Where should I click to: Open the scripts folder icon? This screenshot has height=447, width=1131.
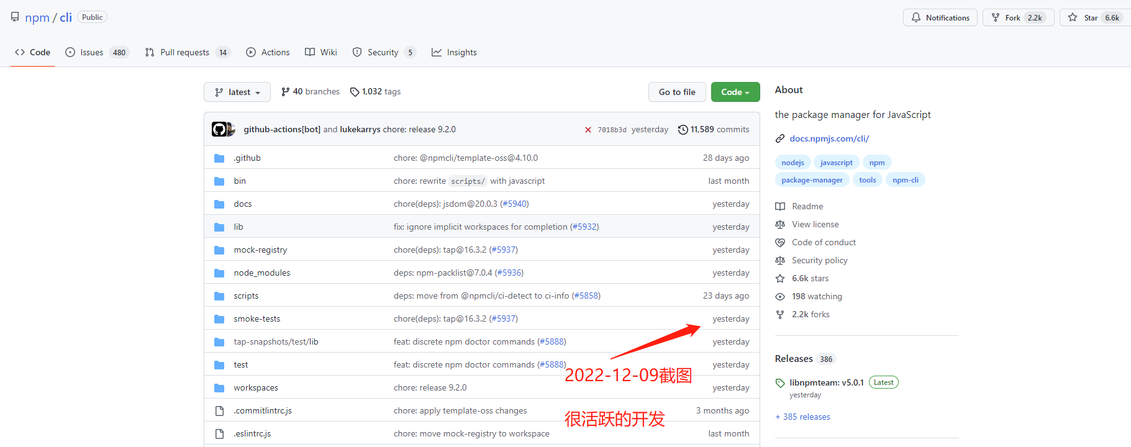[x=219, y=296]
